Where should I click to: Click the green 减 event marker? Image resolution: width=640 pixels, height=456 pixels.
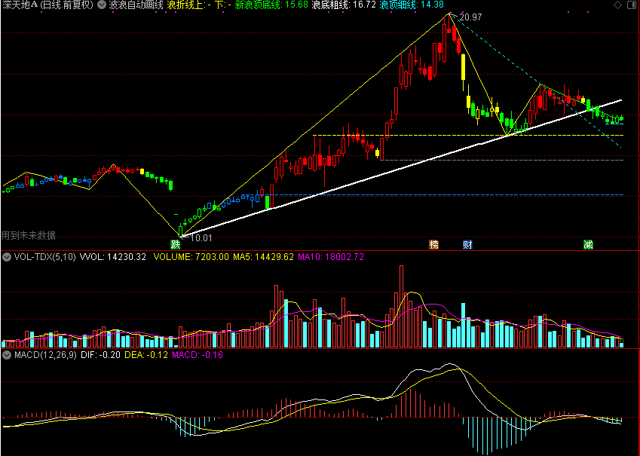[x=588, y=244]
